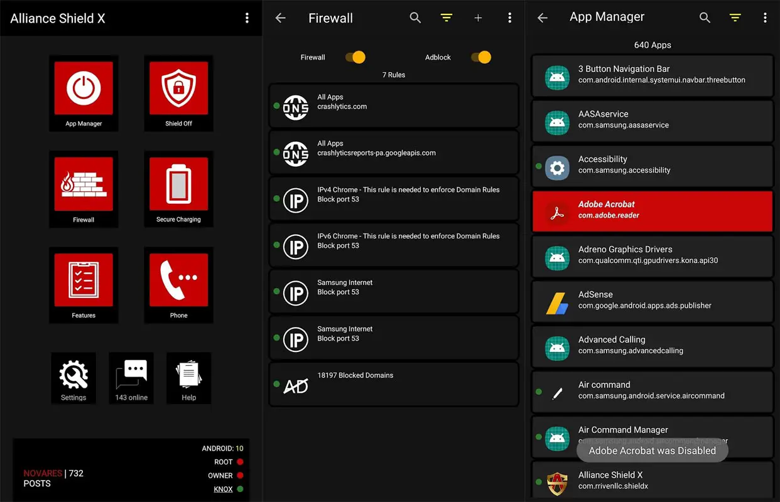
Task: Open the 143 online chat icon
Action: click(131, 378)
